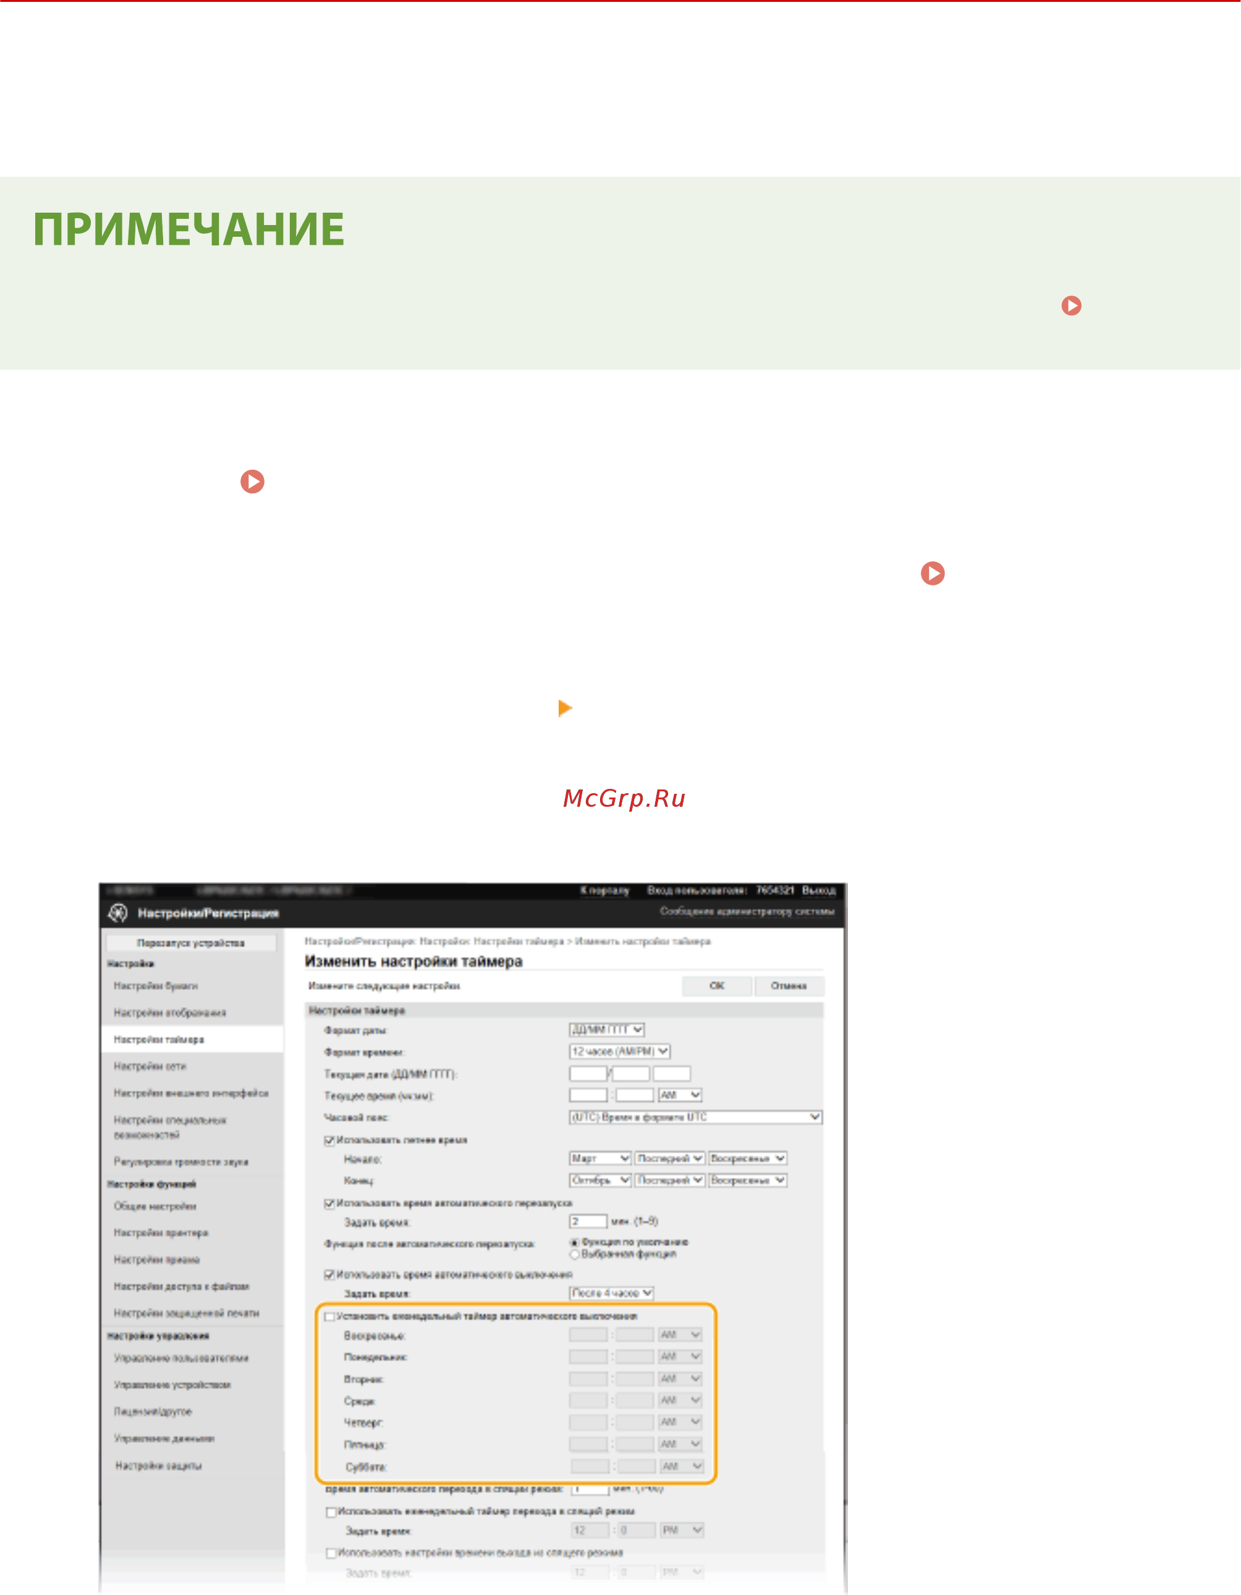The image size is (1241, 1595).
Task: Click auto-restart minutes field showing 2
Action: coord(588,1221)
